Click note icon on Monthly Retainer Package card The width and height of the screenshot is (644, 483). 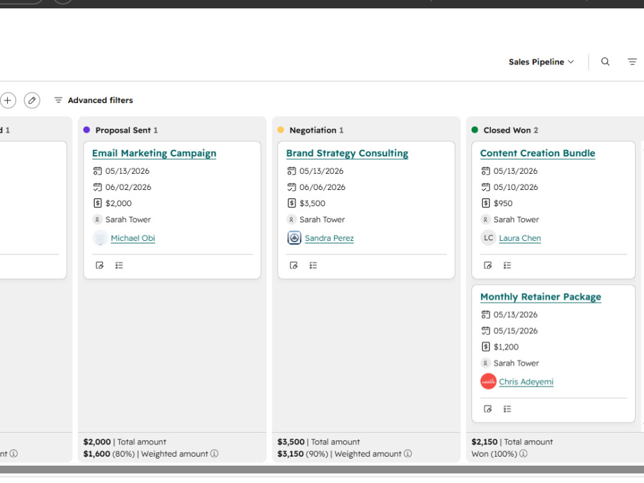(488, 409)
